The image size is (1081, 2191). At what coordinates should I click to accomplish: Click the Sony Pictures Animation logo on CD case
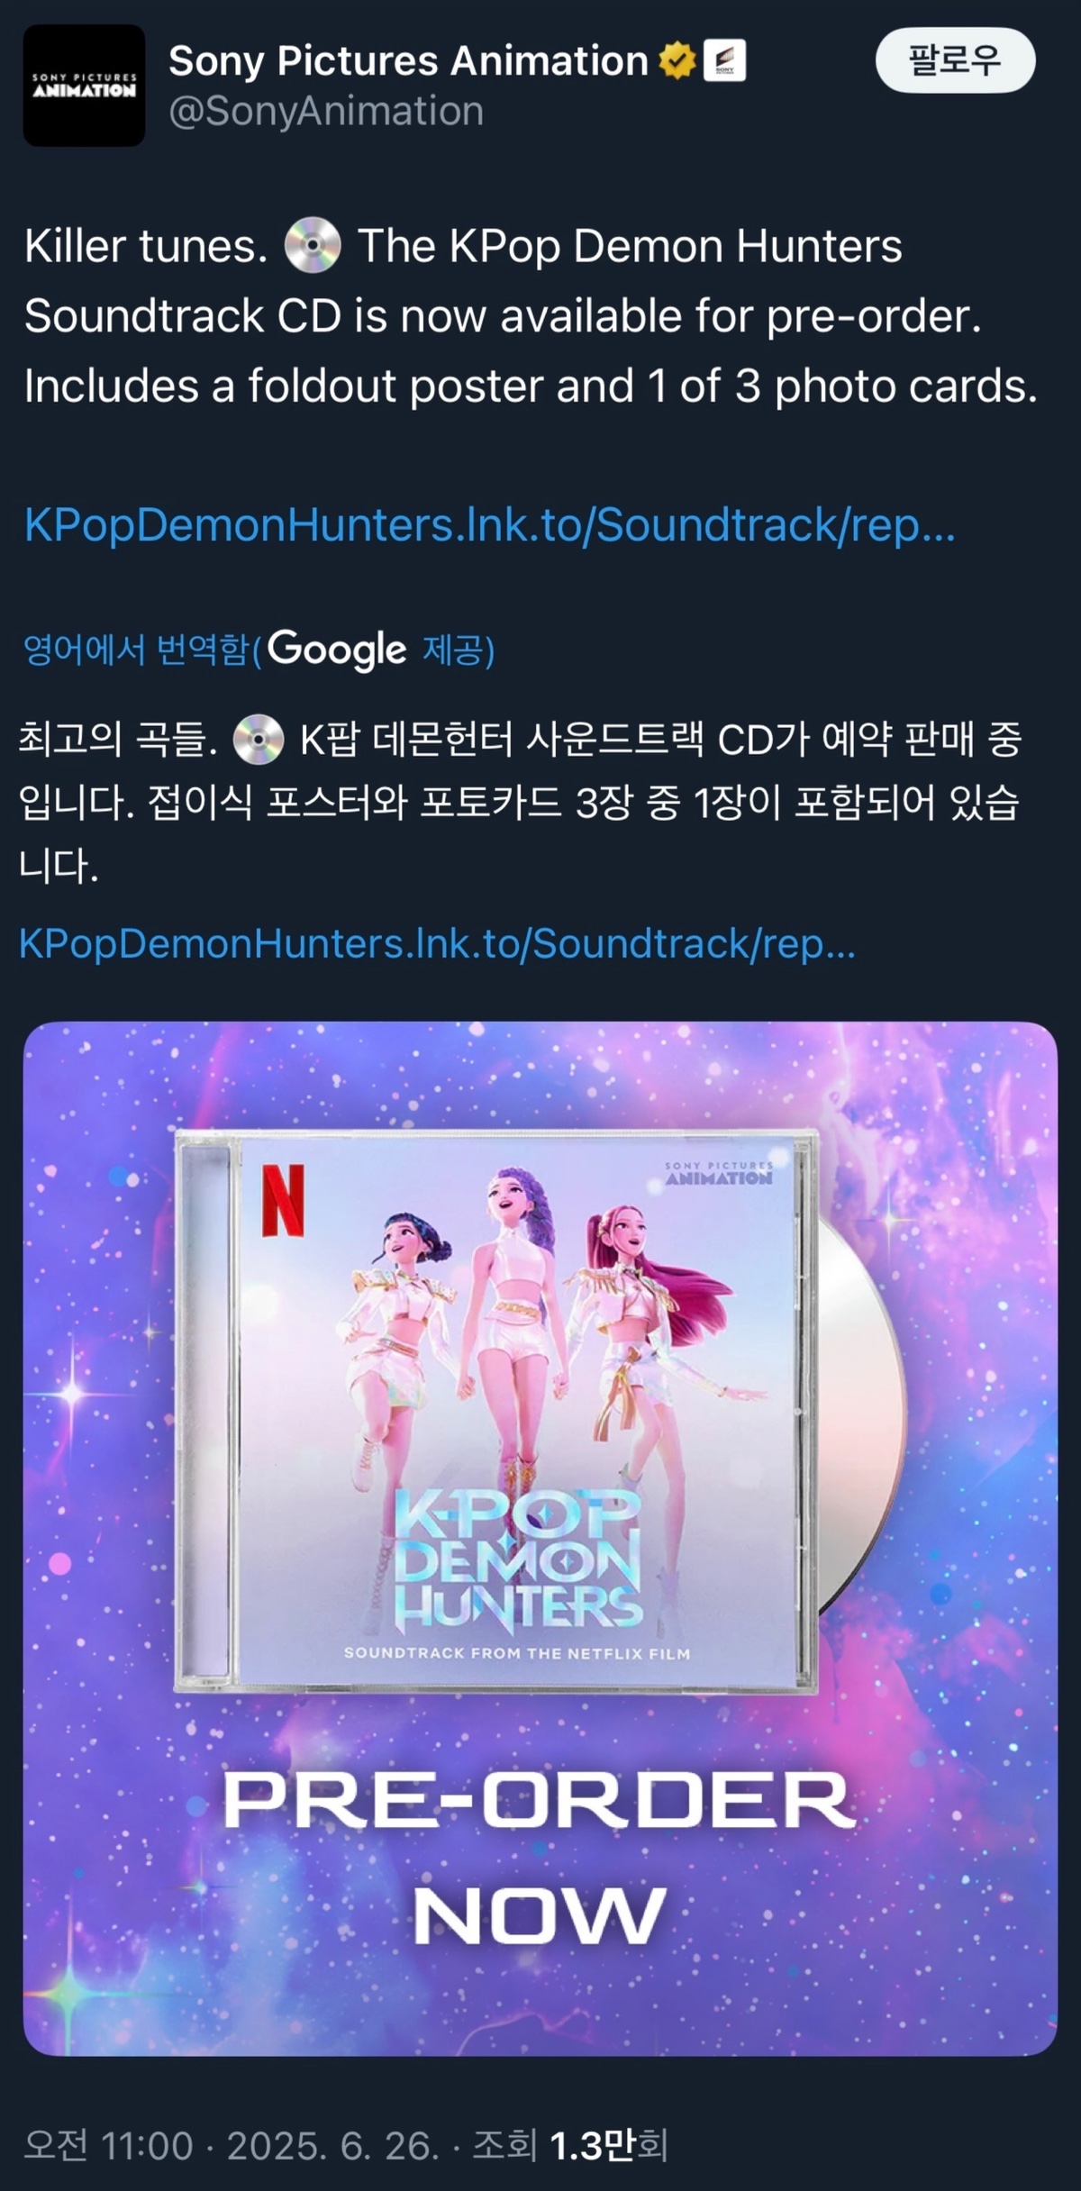click(719, 1173)
